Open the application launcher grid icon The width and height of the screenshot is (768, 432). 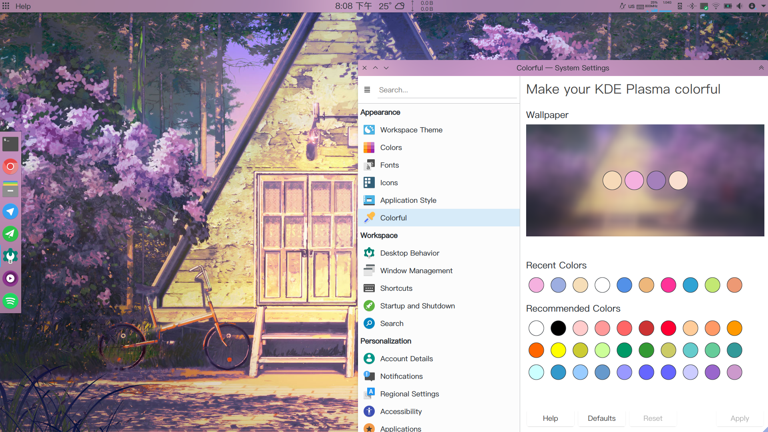(x=6, y=6)
